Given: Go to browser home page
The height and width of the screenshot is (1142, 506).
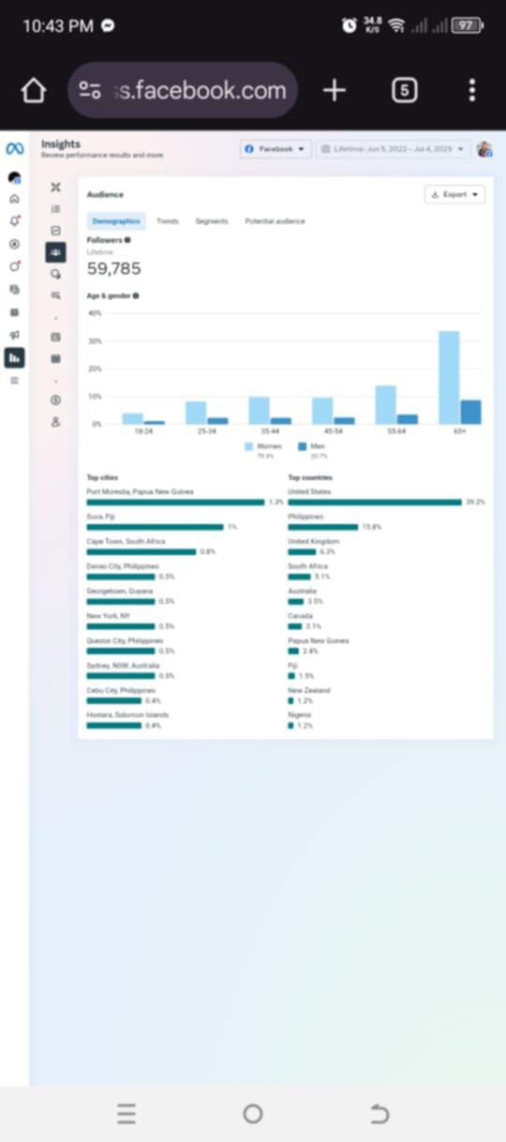Looking at the screenshot, I should coord(34,90).
